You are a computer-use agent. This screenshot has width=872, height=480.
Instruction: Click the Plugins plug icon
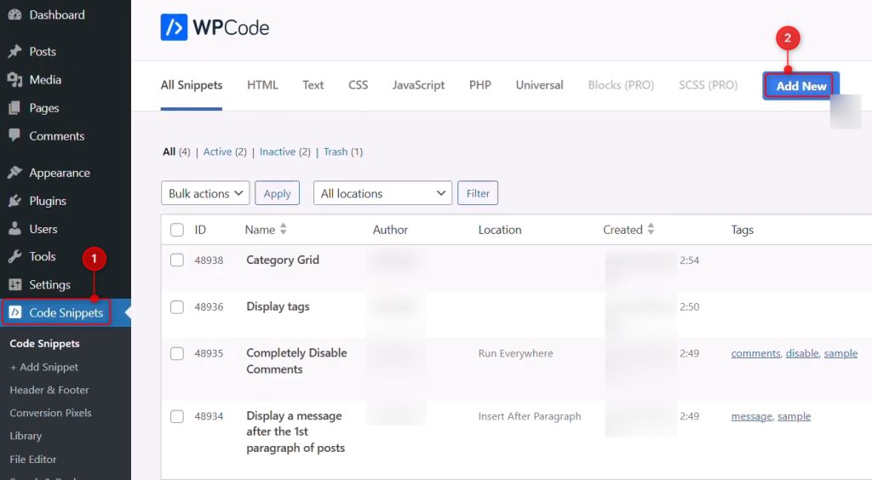(x=15, y=201)
